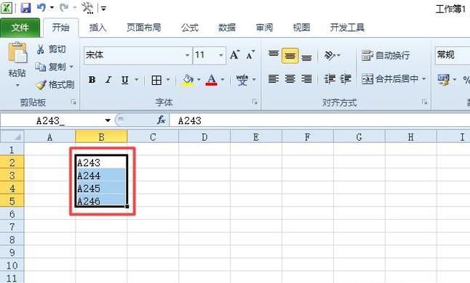Toggle underline formatting
Image resolution: width=470 pixels, height=283 pixels.
(x=125, y=80)
